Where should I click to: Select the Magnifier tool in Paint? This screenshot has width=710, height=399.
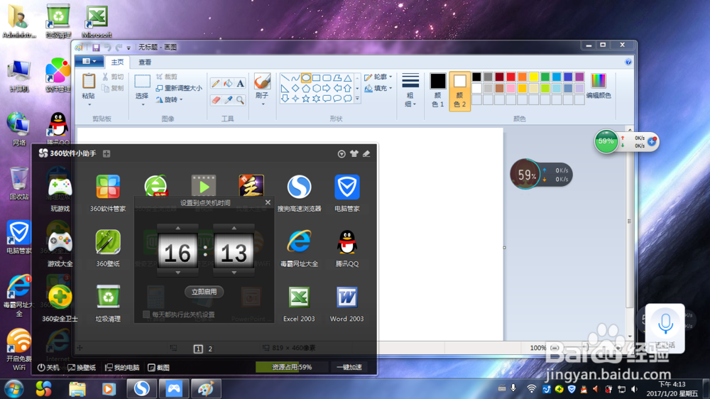pos(240,100)
